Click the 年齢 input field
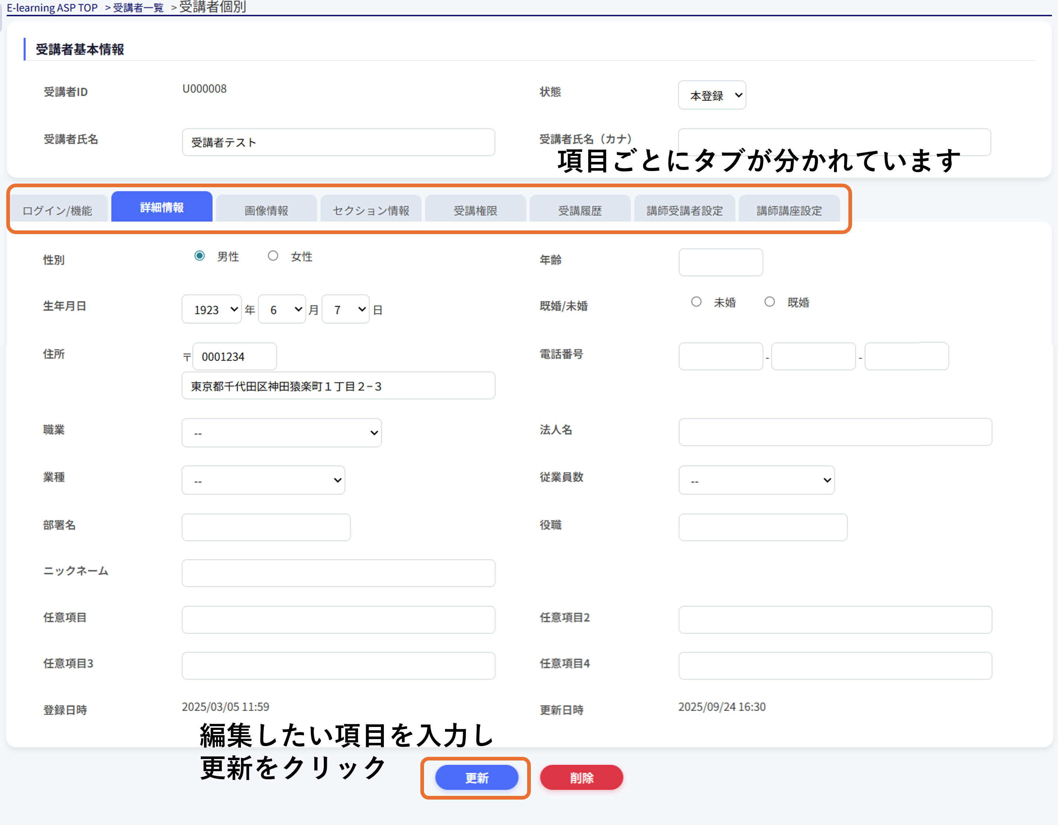Screen dimensions: 1058x825 pos(720,262)
